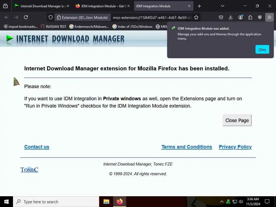Close the Internet Download Manager tab
The height and width of the screenshot is (207, 276).
click(68, 6)
